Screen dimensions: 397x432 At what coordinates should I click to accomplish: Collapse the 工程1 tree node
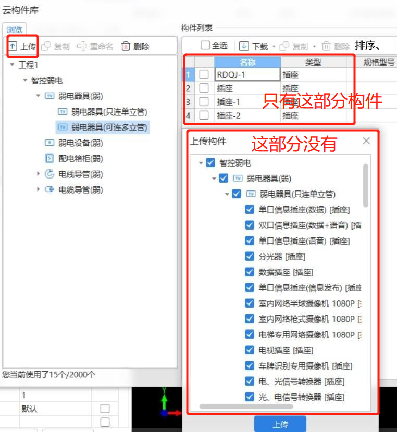pyautogui.click(x=12, y=65)
